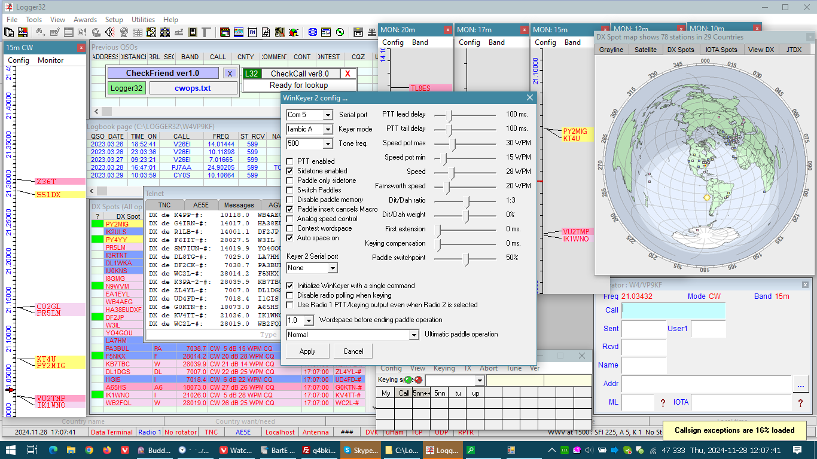Click the 'tu' keyer macro button
This screenshot has height=459, width=817.
click(x=458, y=393)
